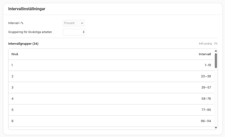Screen dimensions: 225x137
Task: Select the row for level 2
Action: 111,76
